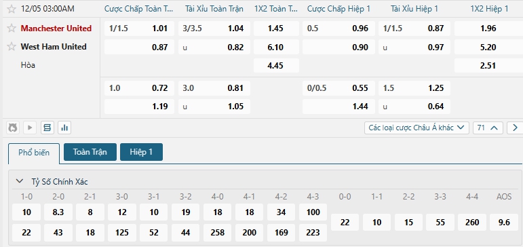Favorite the match with the top date star

[x=12, y=9]
